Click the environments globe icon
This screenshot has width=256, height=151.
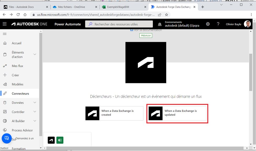click(x=160, y=24)
